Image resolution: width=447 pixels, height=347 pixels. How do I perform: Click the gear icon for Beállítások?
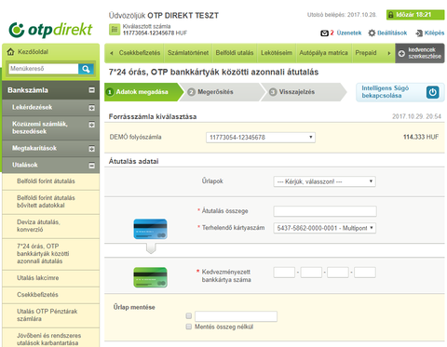372,33
